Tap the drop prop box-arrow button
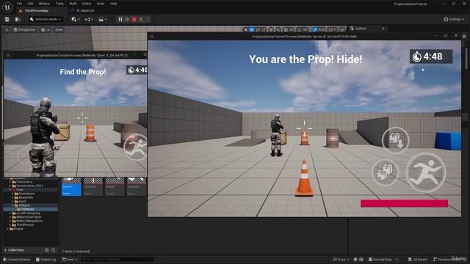 (396, 140)
